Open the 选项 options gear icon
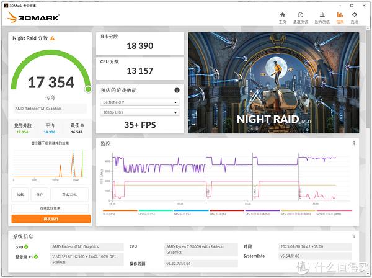Viewport: 372px width, 278px height. point(354,15)
